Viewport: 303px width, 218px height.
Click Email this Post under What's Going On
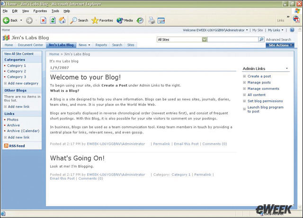pos(62,178)
